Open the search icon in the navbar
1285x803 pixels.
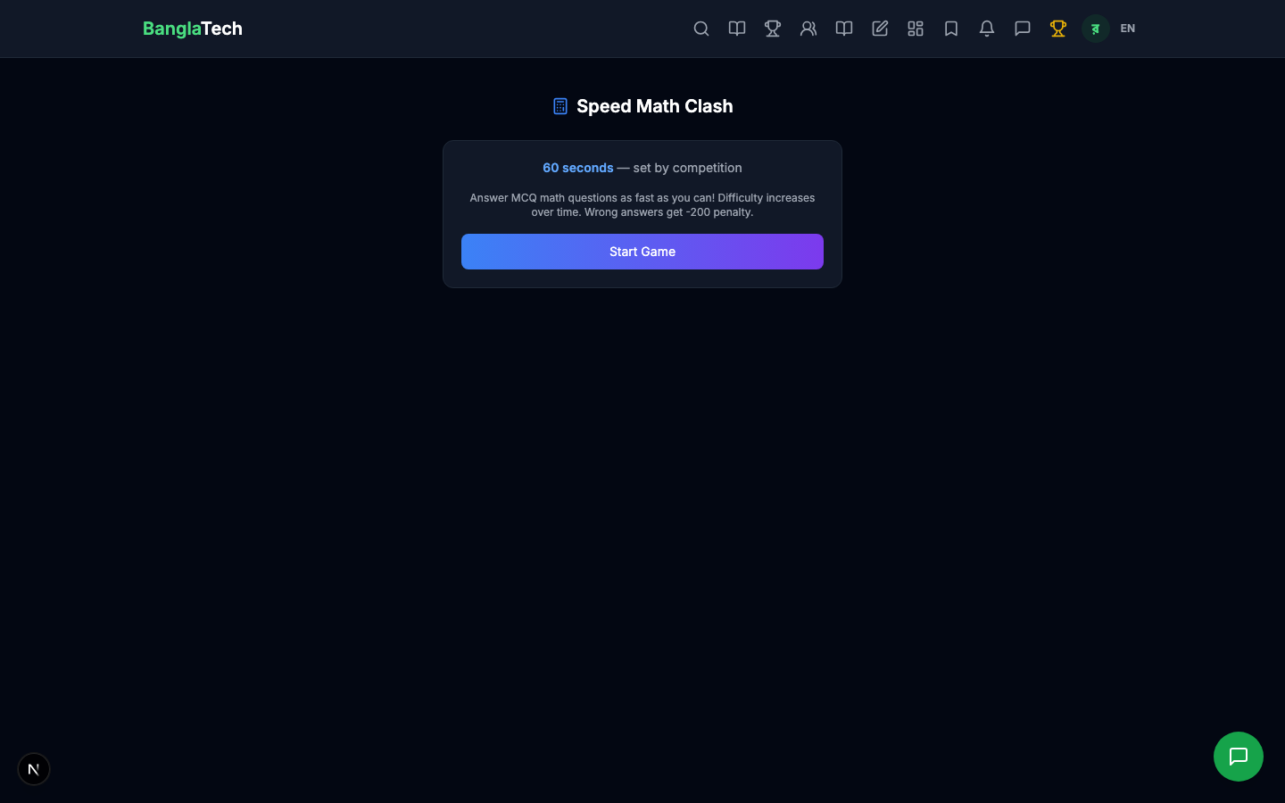pos(701,29)
